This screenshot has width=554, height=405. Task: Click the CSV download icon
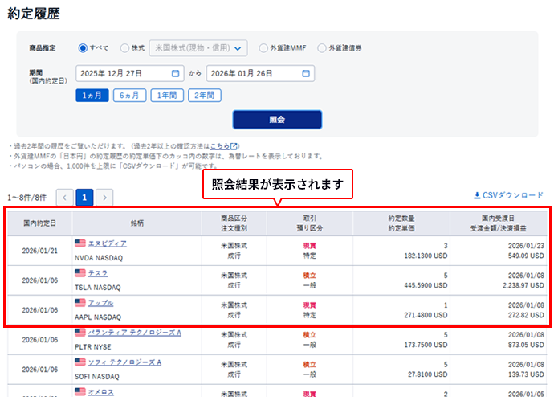478,195
